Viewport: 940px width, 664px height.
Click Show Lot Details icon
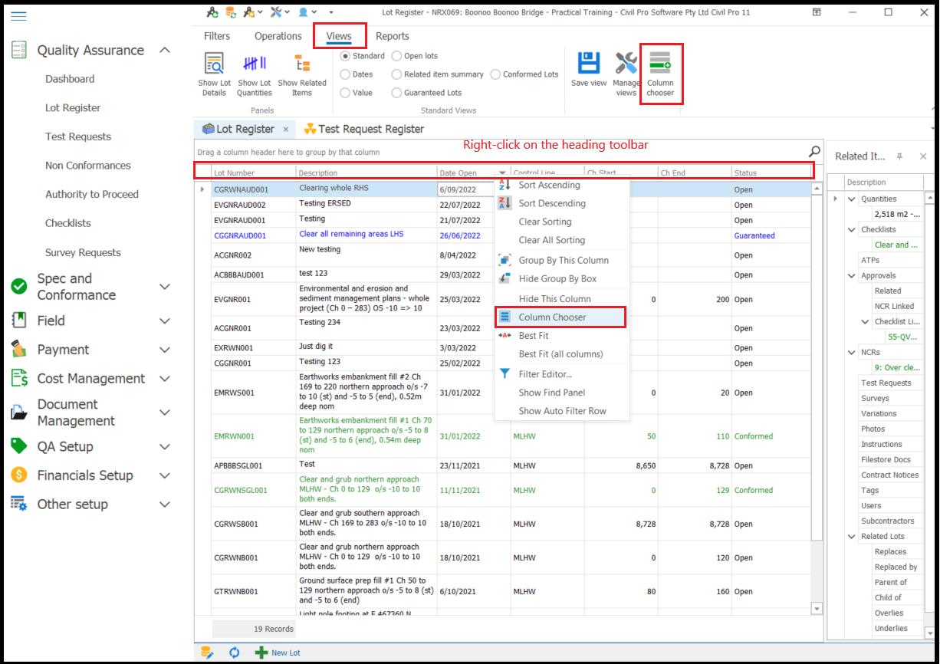214,64
